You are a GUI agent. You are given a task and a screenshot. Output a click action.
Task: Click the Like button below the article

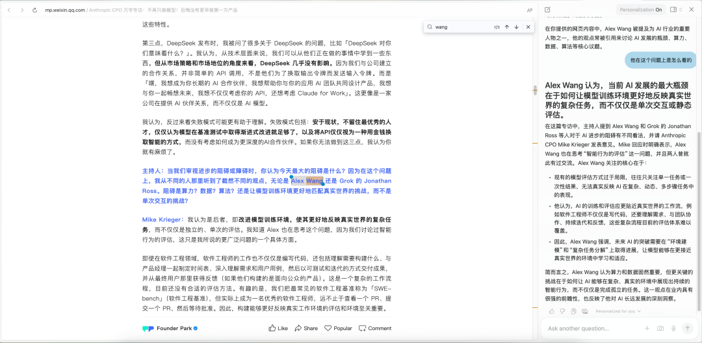click(278, 329)
